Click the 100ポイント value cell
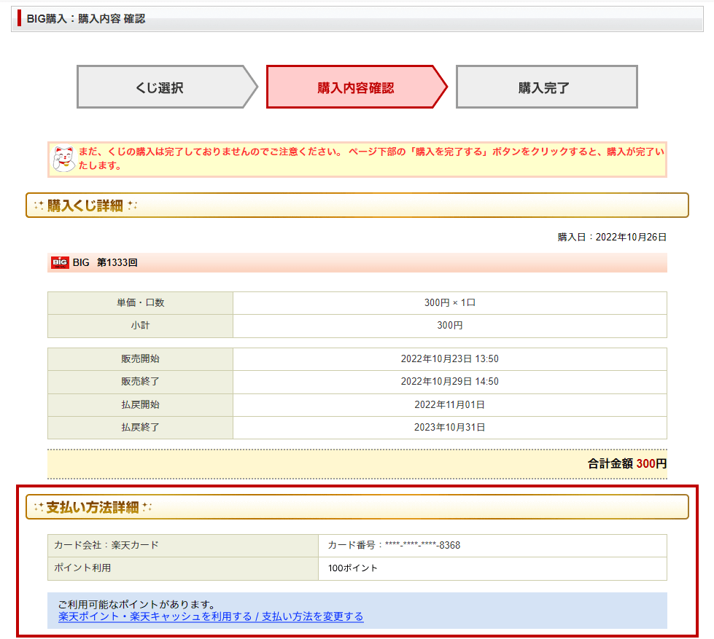 (353, 568)
